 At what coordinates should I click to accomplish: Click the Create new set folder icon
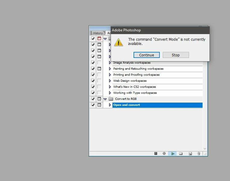tap(181, 154)
